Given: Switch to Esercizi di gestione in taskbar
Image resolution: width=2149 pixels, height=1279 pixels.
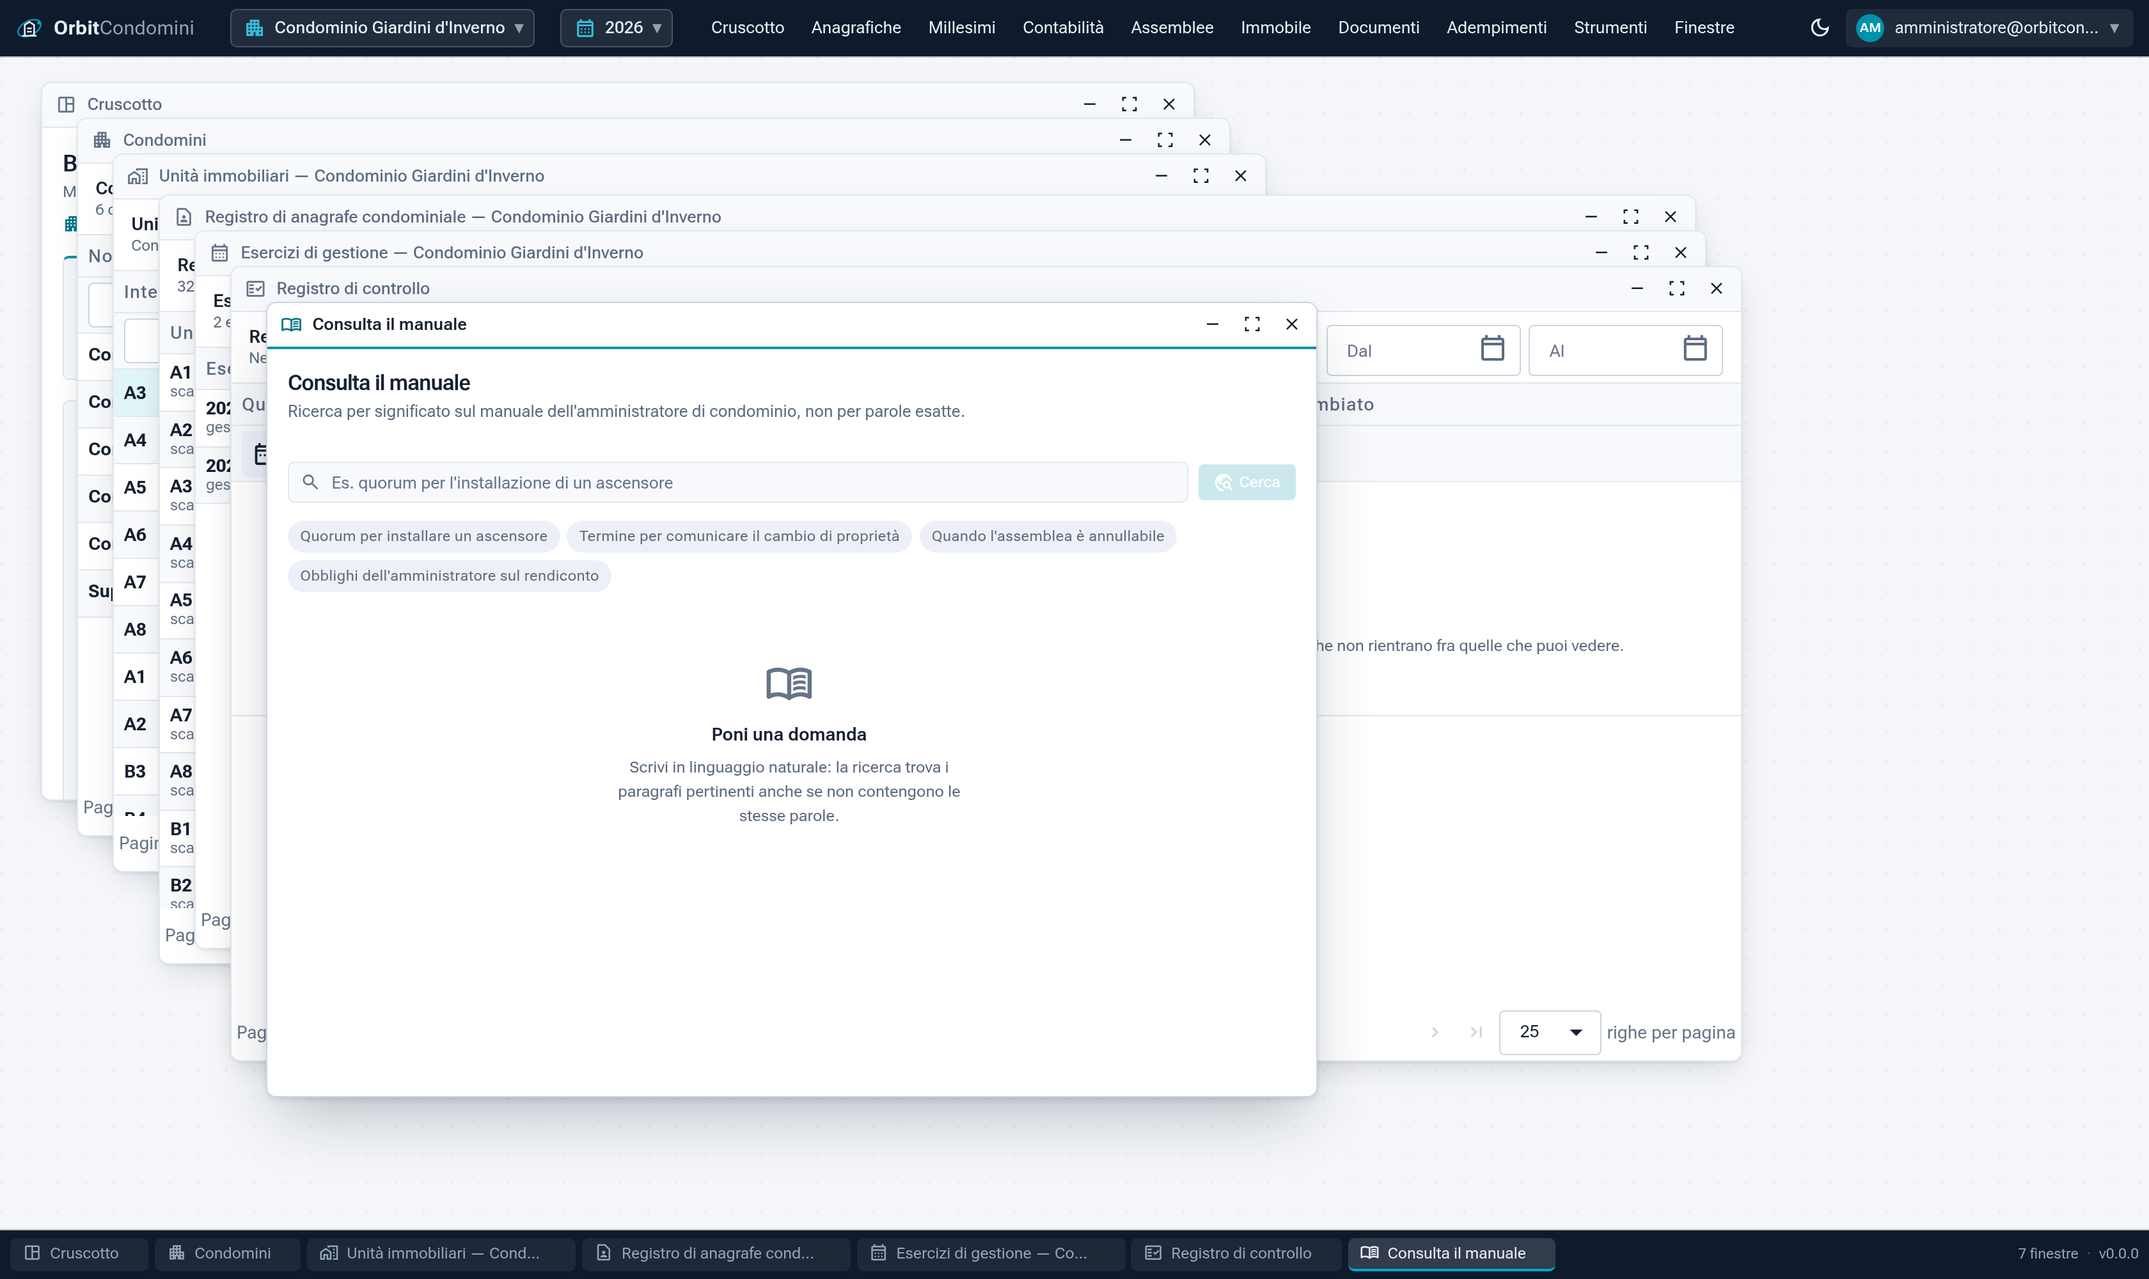Looking at the screenshot, I should (x=991, y=1253).
